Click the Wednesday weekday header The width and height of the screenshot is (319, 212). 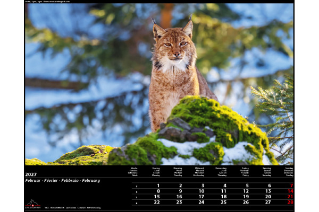(x=199, y=172)
